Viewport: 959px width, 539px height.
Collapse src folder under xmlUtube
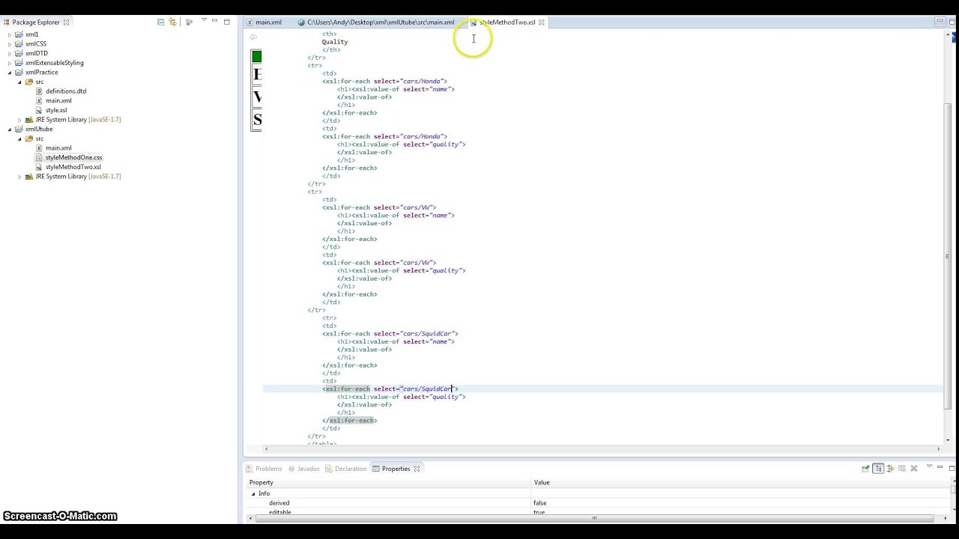coord(19,138)
